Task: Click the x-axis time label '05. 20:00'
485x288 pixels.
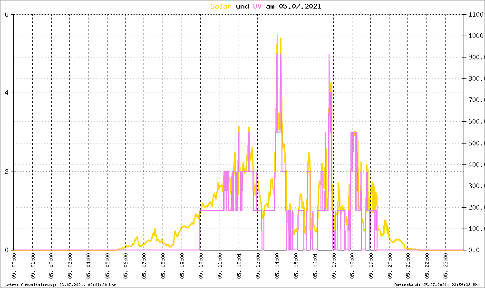Action: pos(390,266)
